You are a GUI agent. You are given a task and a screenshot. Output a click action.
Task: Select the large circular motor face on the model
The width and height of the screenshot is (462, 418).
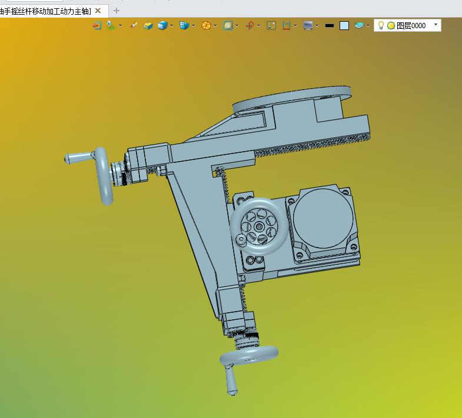pyautogui.click(x=323, y=219)
